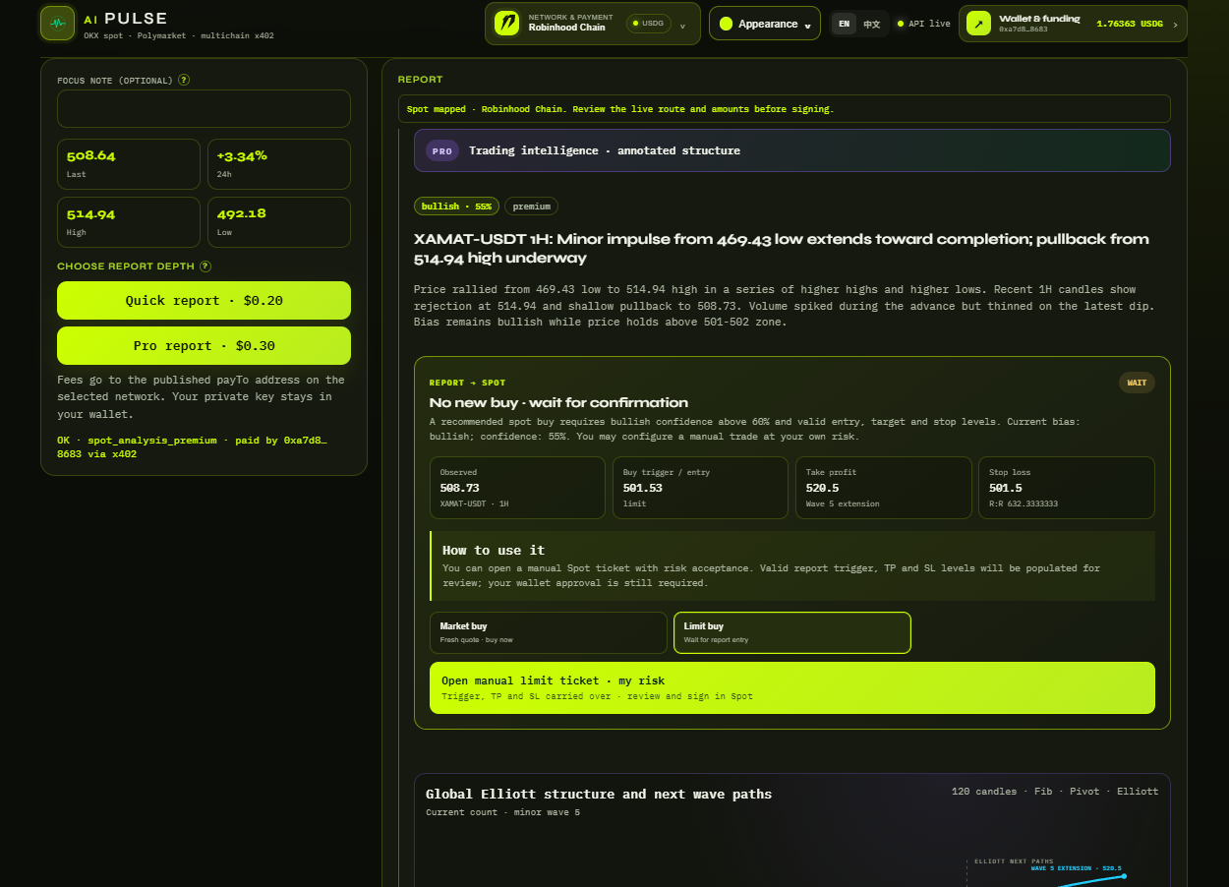Click the paid by 0xa7d8 status line
Screen dimensions: 1229x887
pos(192,447)
